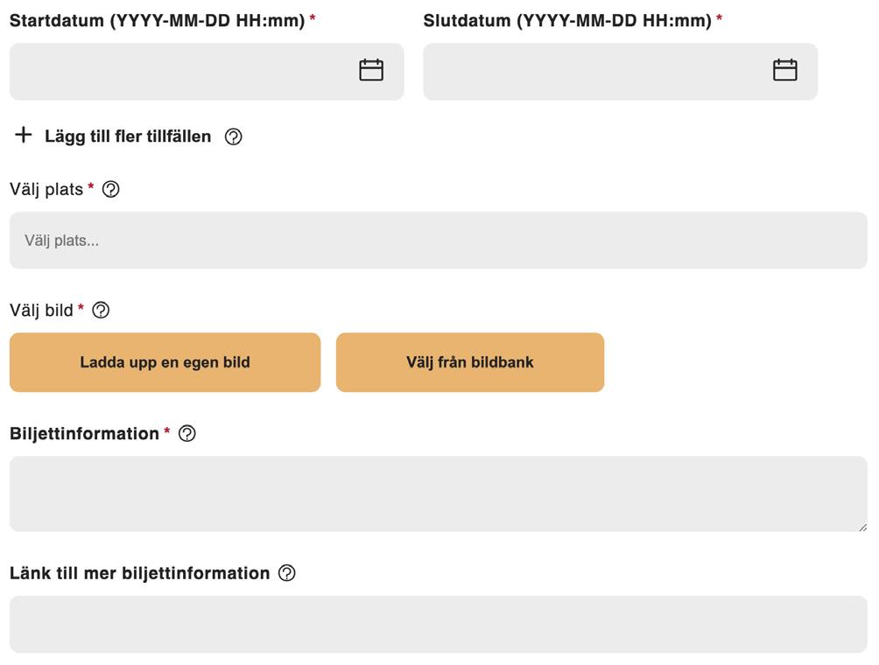The width and height of the screenshot is (879, 665).
Task: Show help for Länk till mer biljettinformation
Action: [287, 574]
